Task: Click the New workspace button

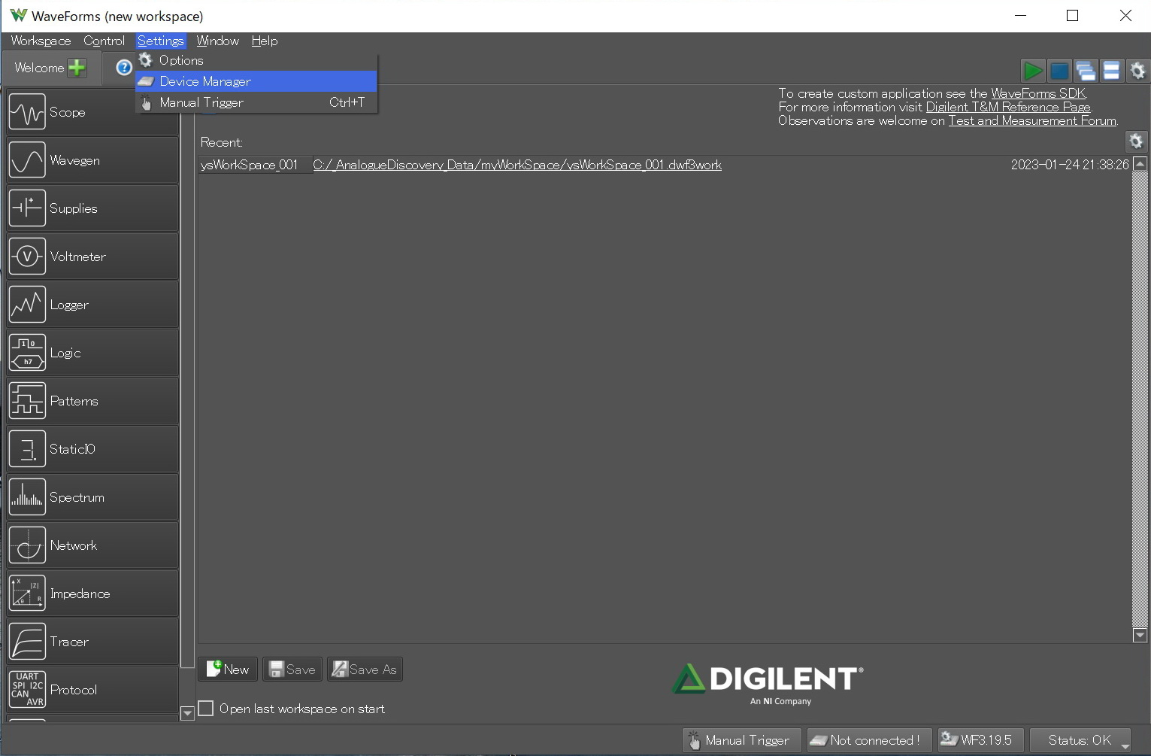Action: [228, 669]
